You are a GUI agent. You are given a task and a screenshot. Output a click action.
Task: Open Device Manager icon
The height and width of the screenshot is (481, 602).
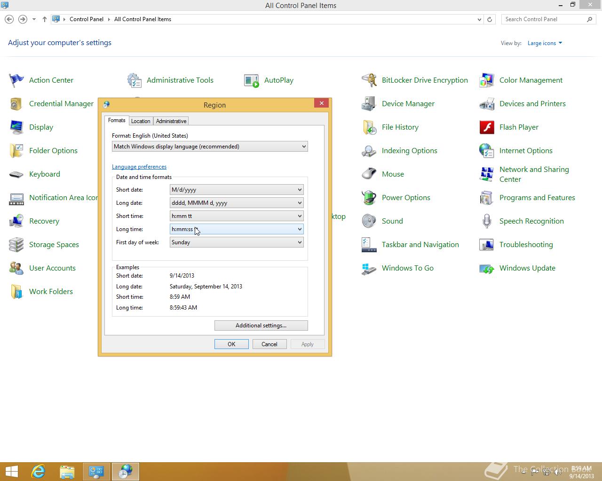[369, 104]
